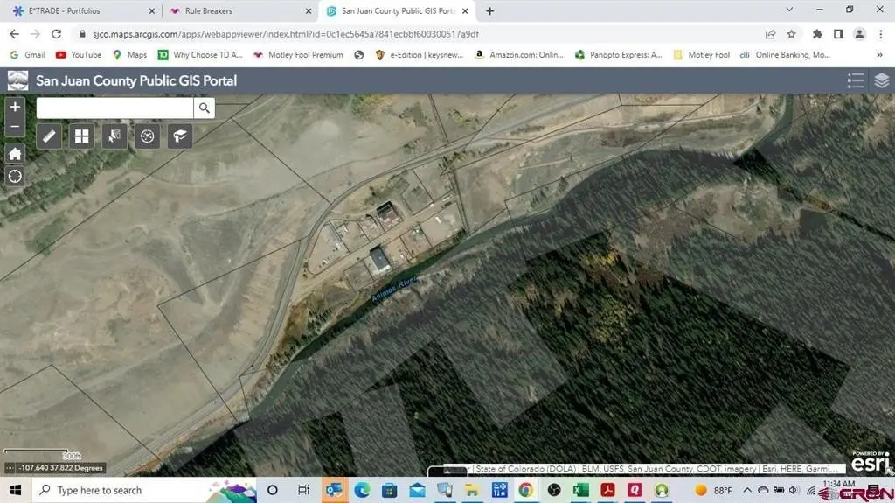Open the Basemap Gallery grid widget
The height and width of the screenshot is (503, 895).
coord(81,136)
